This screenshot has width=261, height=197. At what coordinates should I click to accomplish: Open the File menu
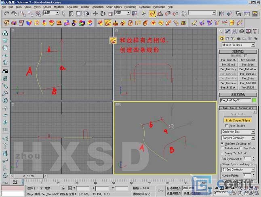tap(4, 7)
